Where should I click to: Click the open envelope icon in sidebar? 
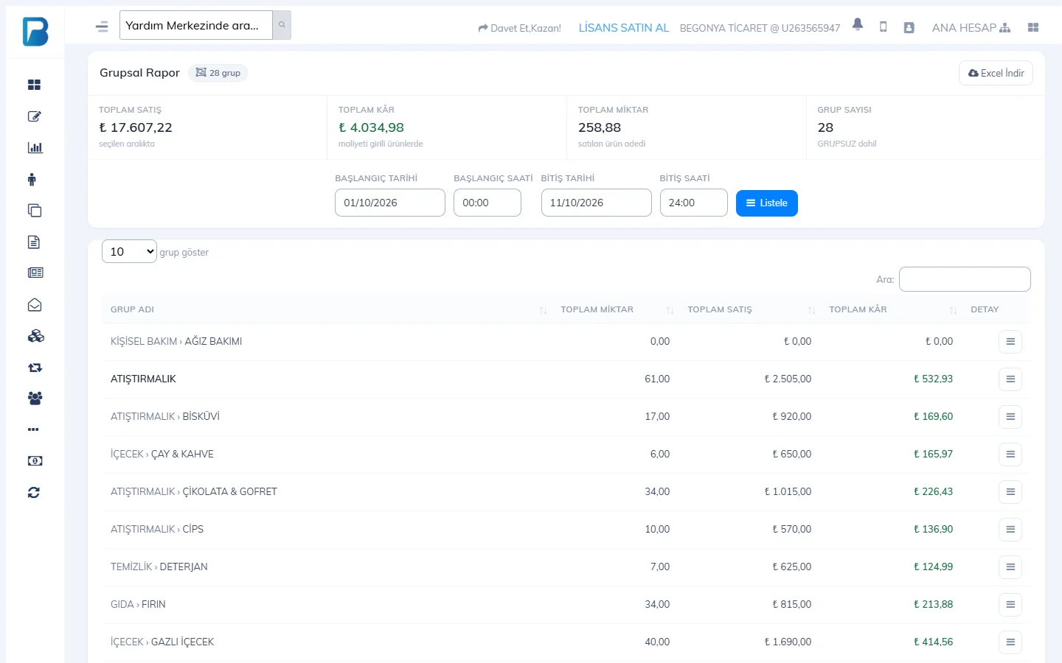(35, 305)
